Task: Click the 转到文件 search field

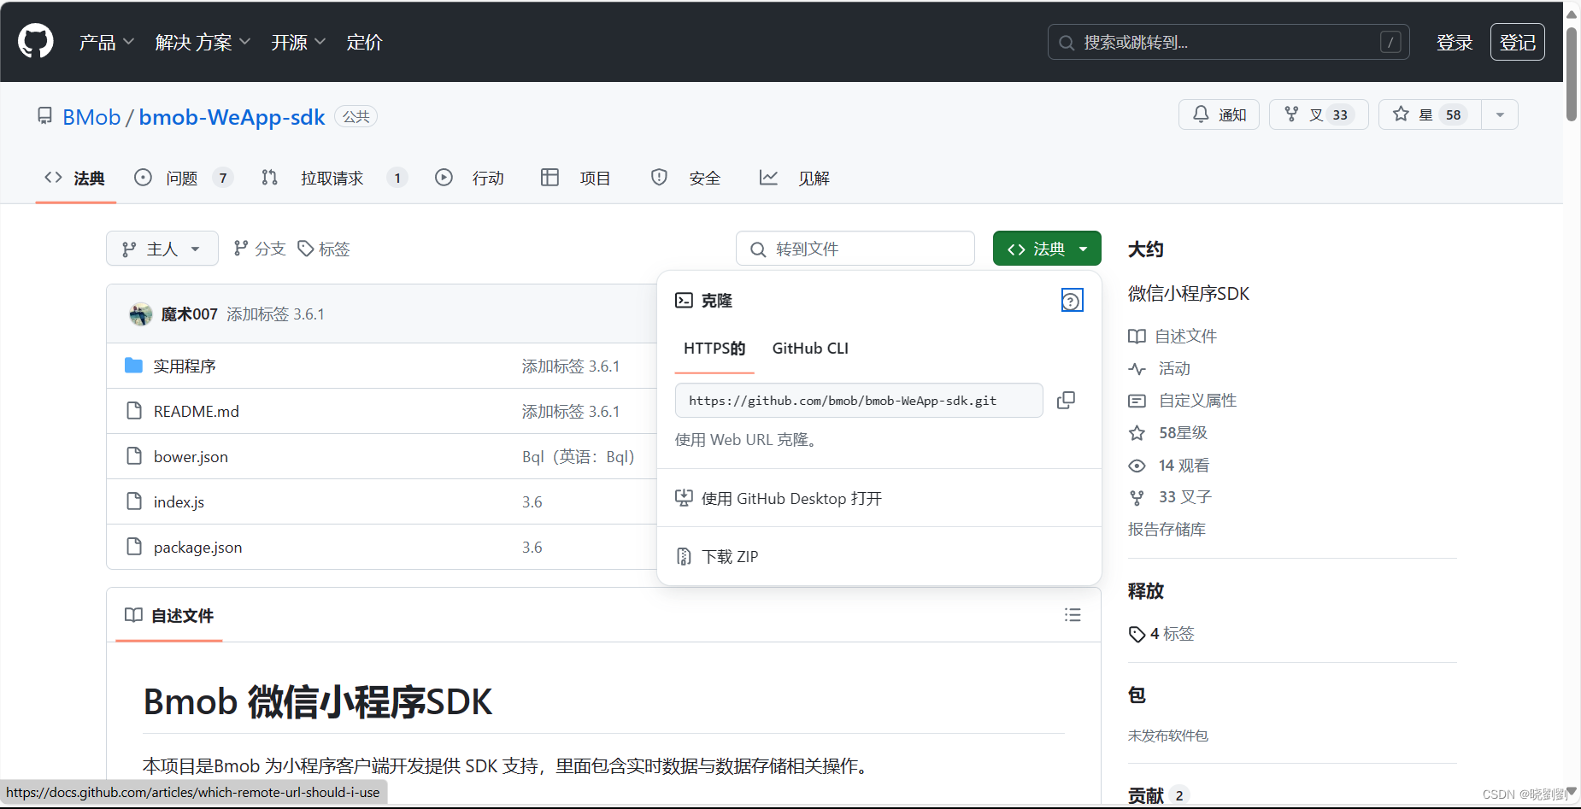Action: coord(855,249)
